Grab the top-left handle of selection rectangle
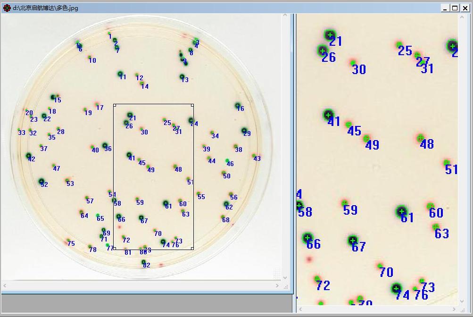The width and height of the screenshot is (473, 317). (115, 105)
